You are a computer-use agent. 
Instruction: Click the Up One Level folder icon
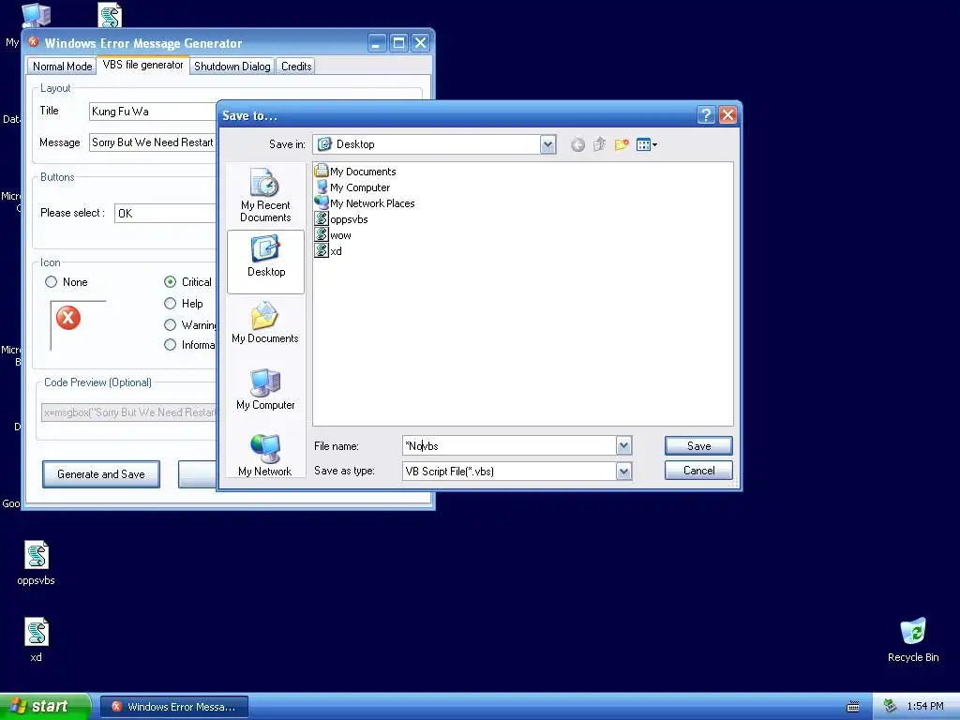coord(599,144)
